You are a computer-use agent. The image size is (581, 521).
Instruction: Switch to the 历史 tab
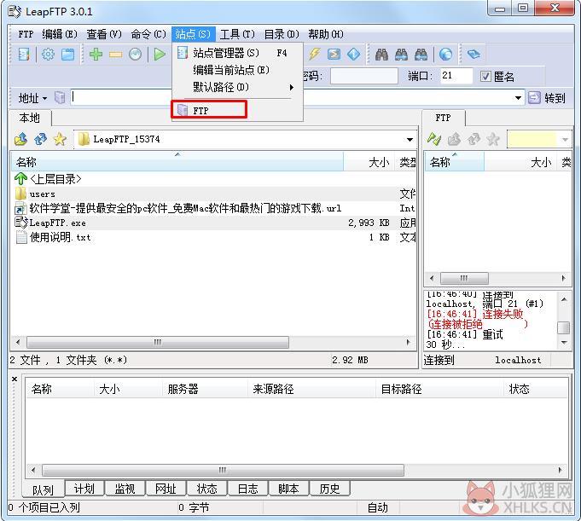point(329,489)
